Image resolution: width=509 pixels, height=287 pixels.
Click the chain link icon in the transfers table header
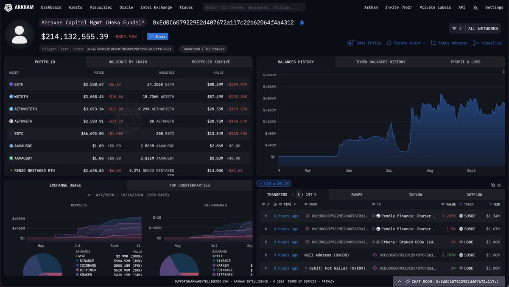[268, 204]
